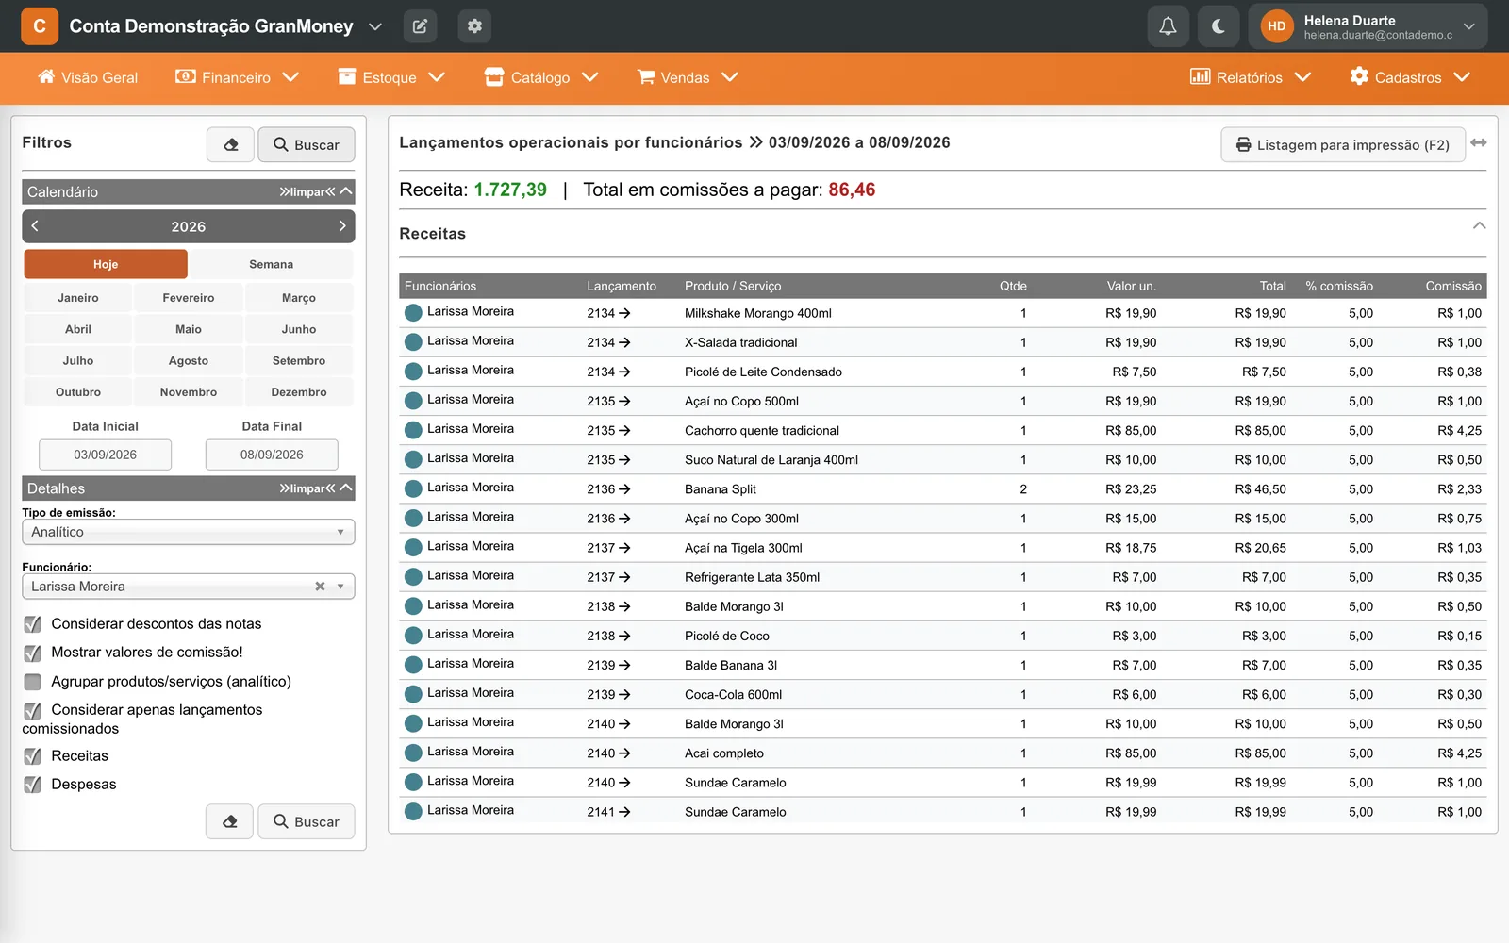Click Larissa Moreira circle icon in Coca-Cola row
Screen dimensions: 1509x943
pyautogui.click(x=413, y=695)
